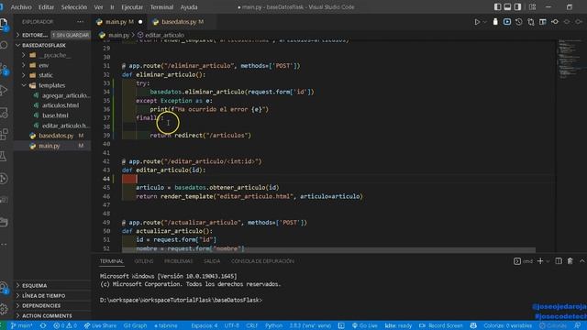Collapse the templates folder
Screen dimensions: 587x330
(x=52, y=85)
